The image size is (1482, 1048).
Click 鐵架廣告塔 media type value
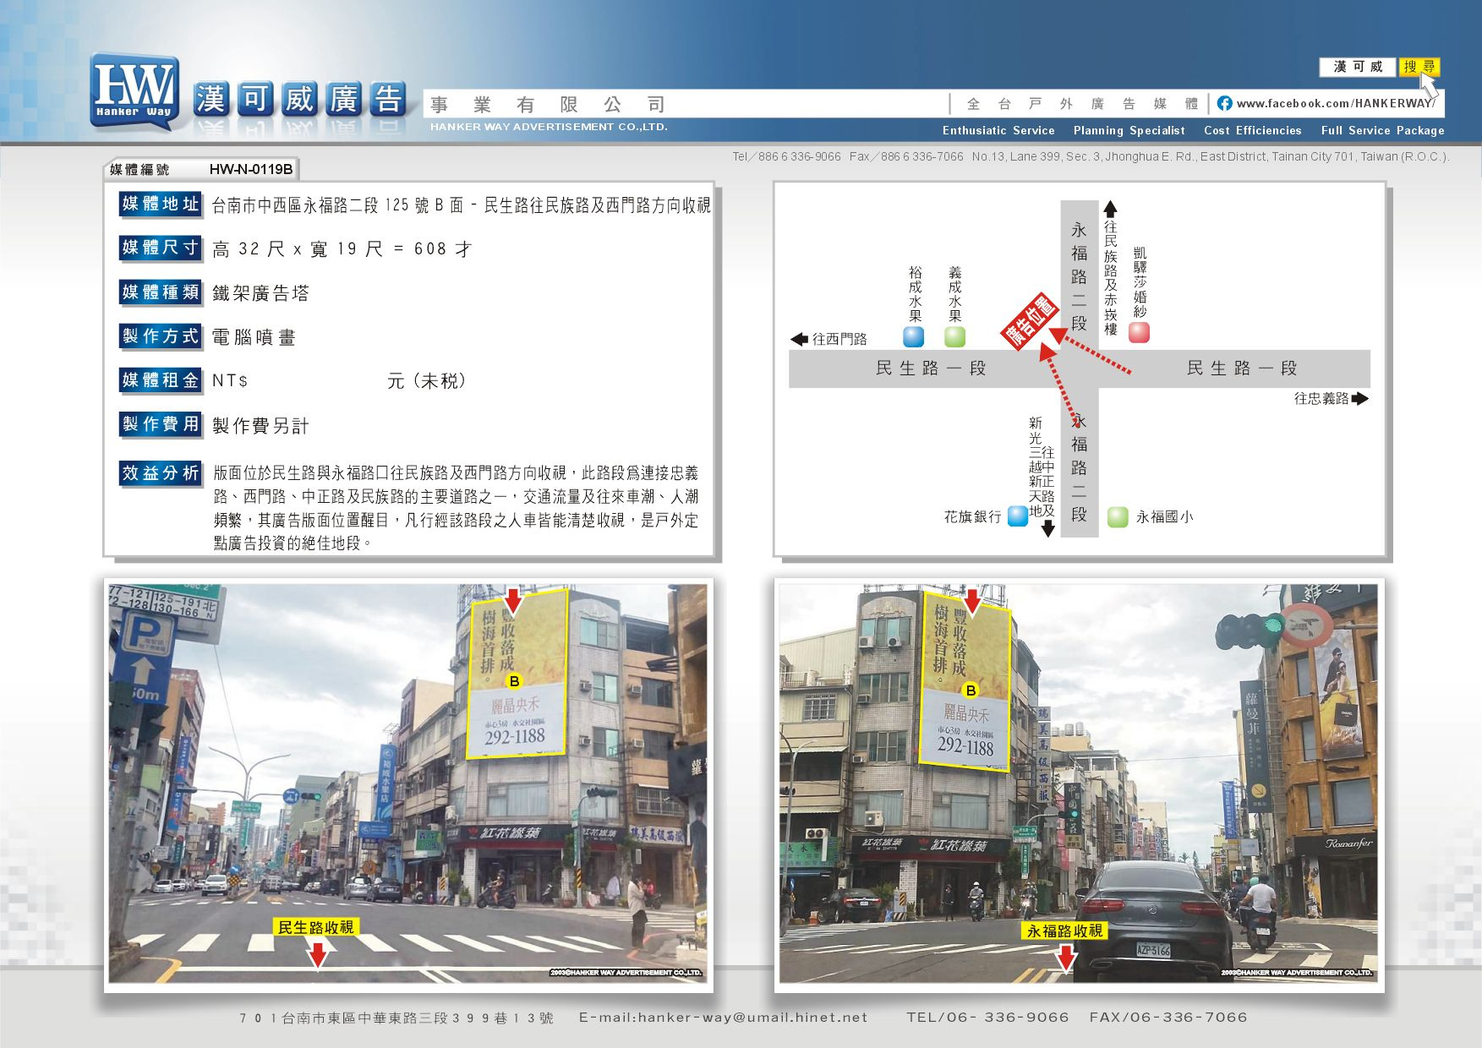pyautogui.click(x=260, y=293)
